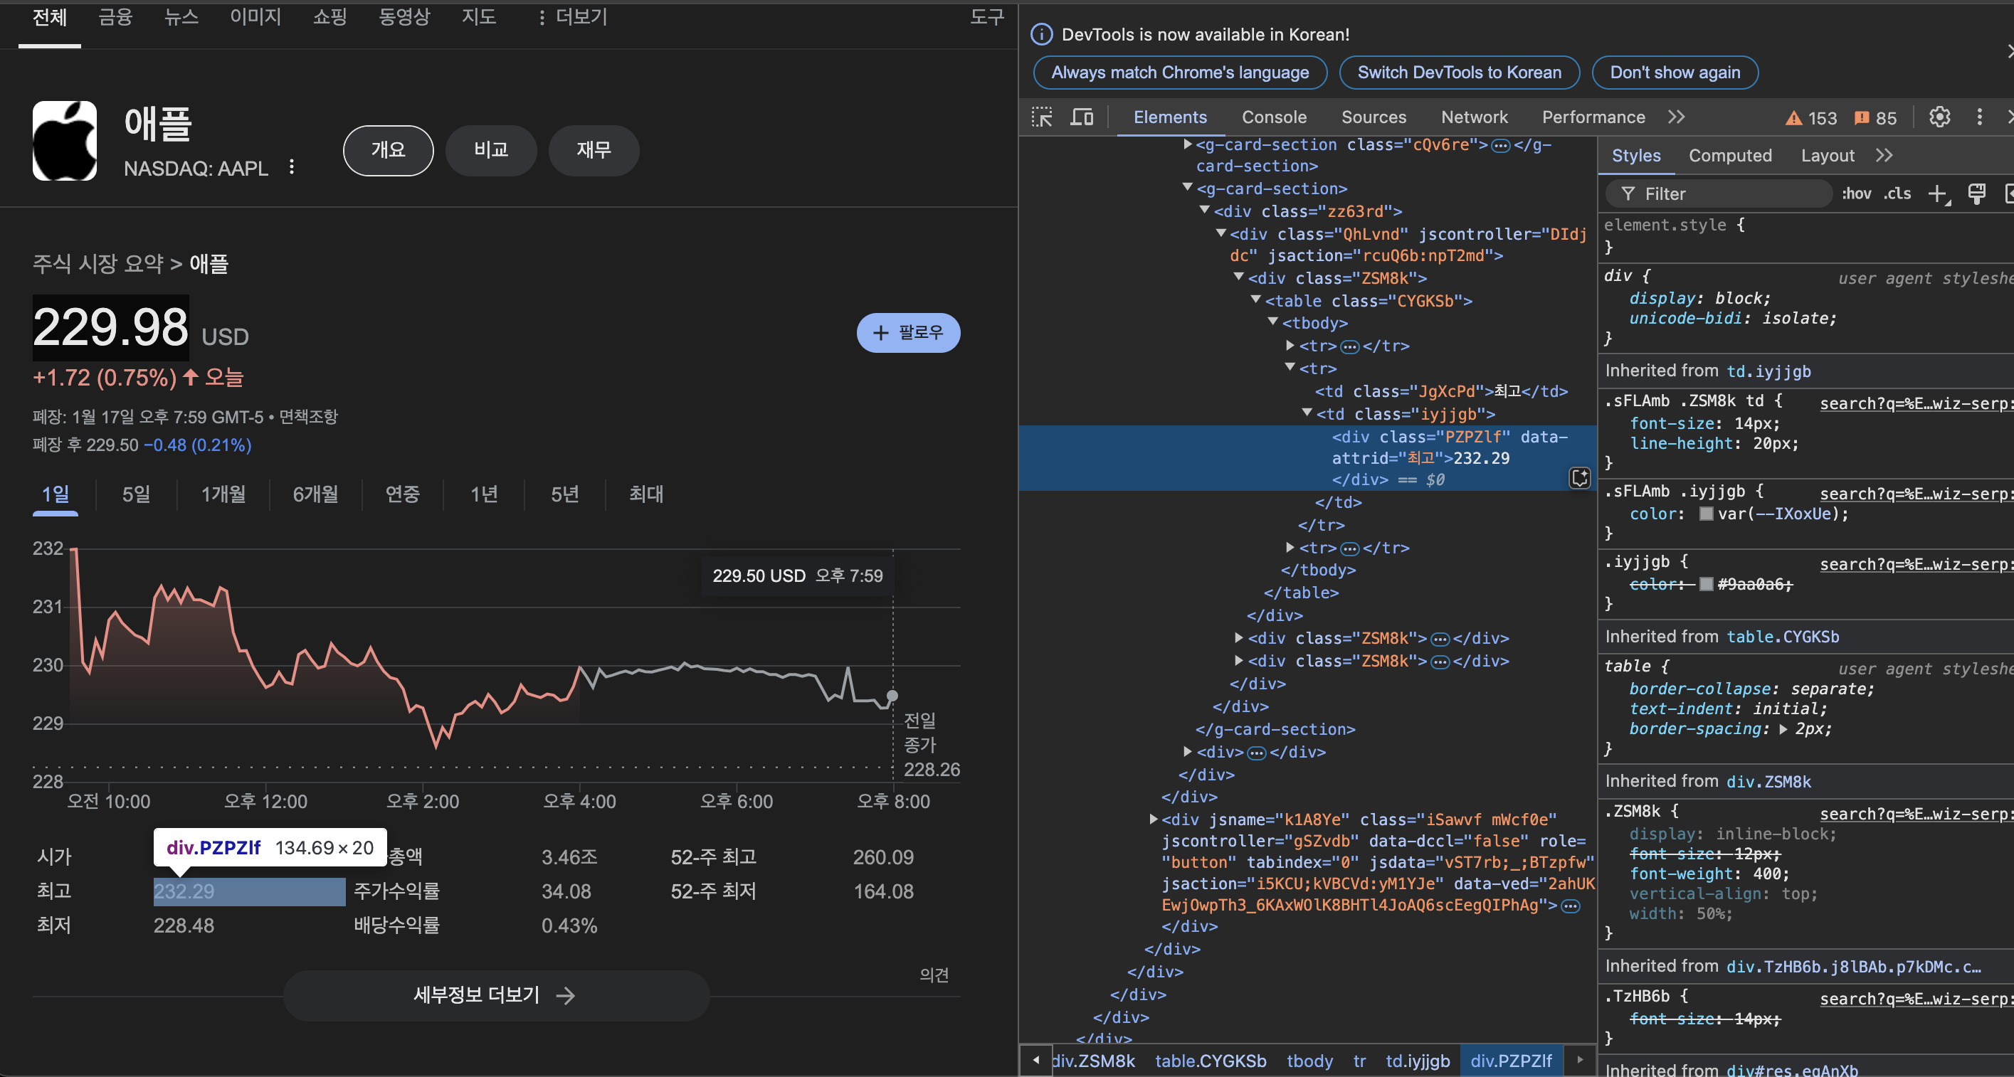
Task: Collapse the div class QhLvnd node
Action: [1221, 234]
